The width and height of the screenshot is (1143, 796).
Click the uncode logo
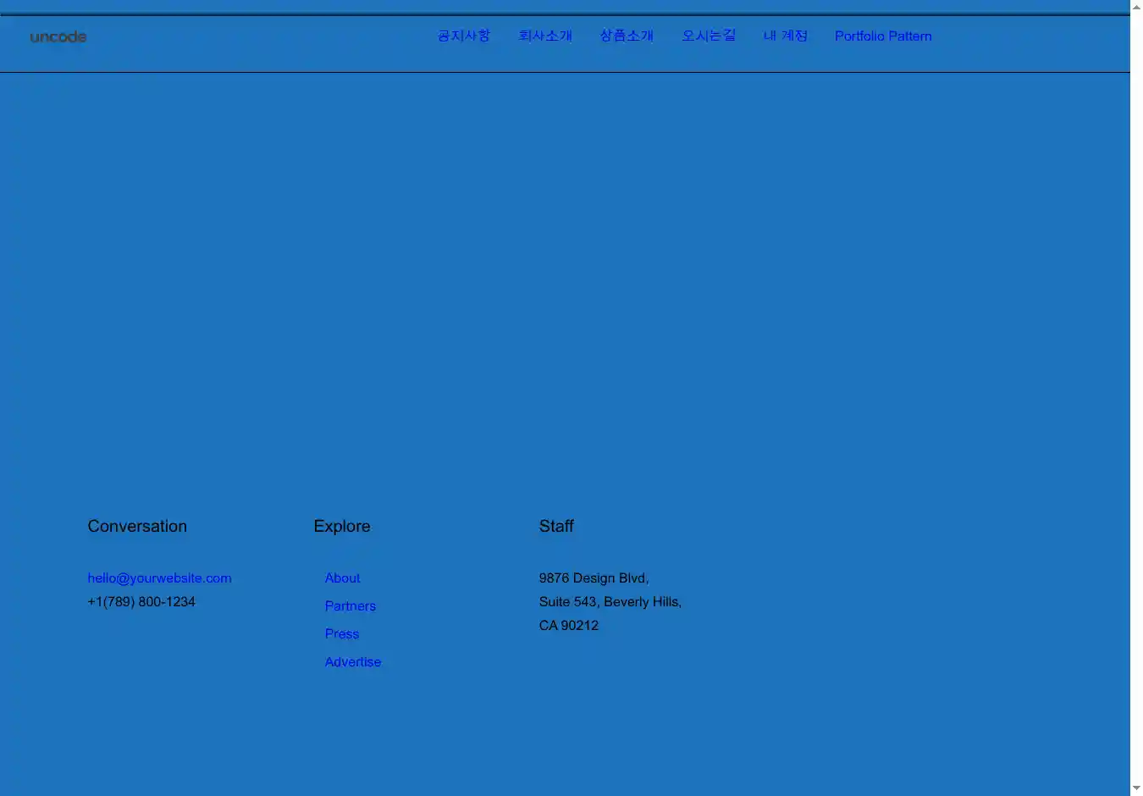58,36
